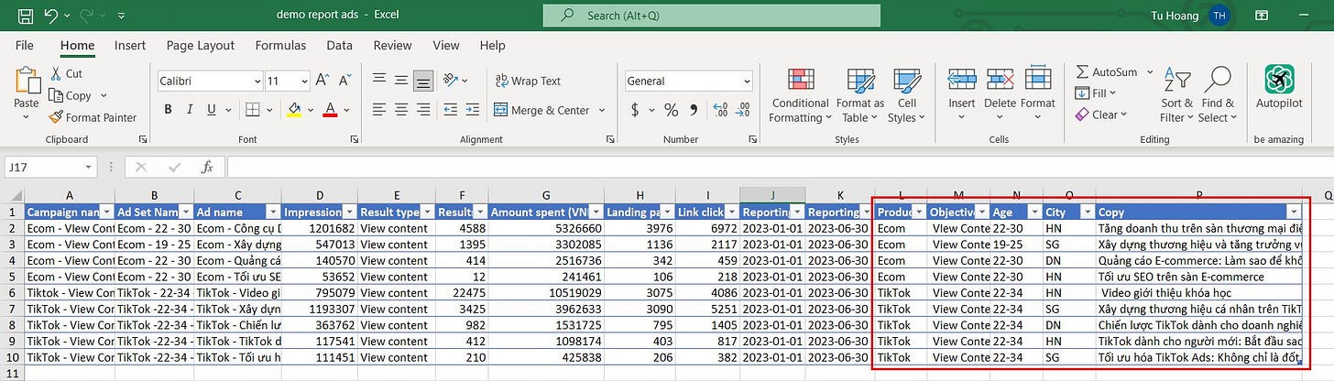This screenshot has height=381, width=1334.
Task: Open Sort & Filter menu
Action: (1176, 95)
